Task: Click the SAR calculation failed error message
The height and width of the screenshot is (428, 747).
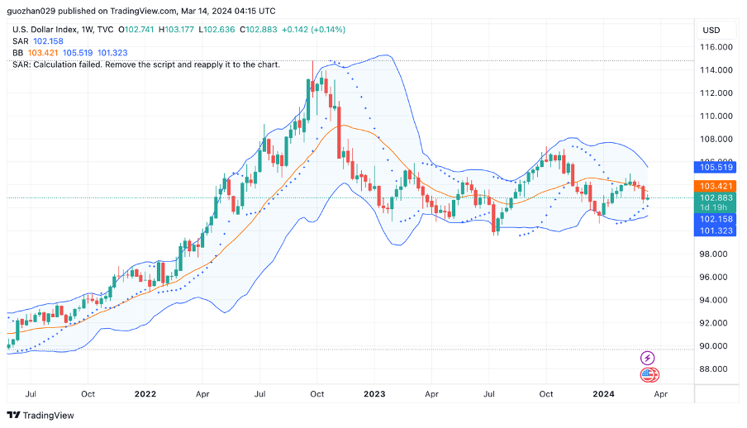Action: tap(146, 64)
